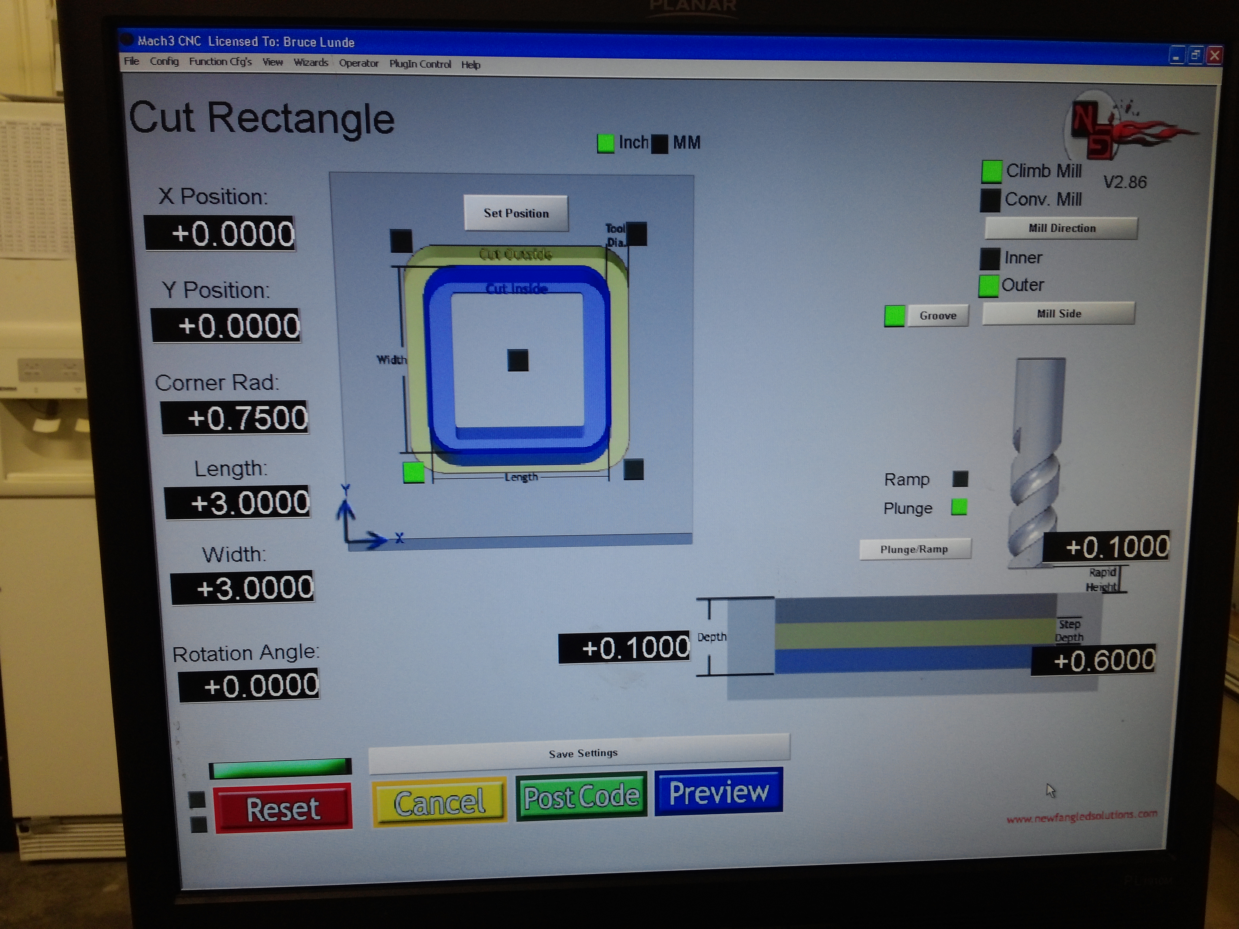Enable the Ramp entry indicator

pyautogui.click(x=960, y=479)
